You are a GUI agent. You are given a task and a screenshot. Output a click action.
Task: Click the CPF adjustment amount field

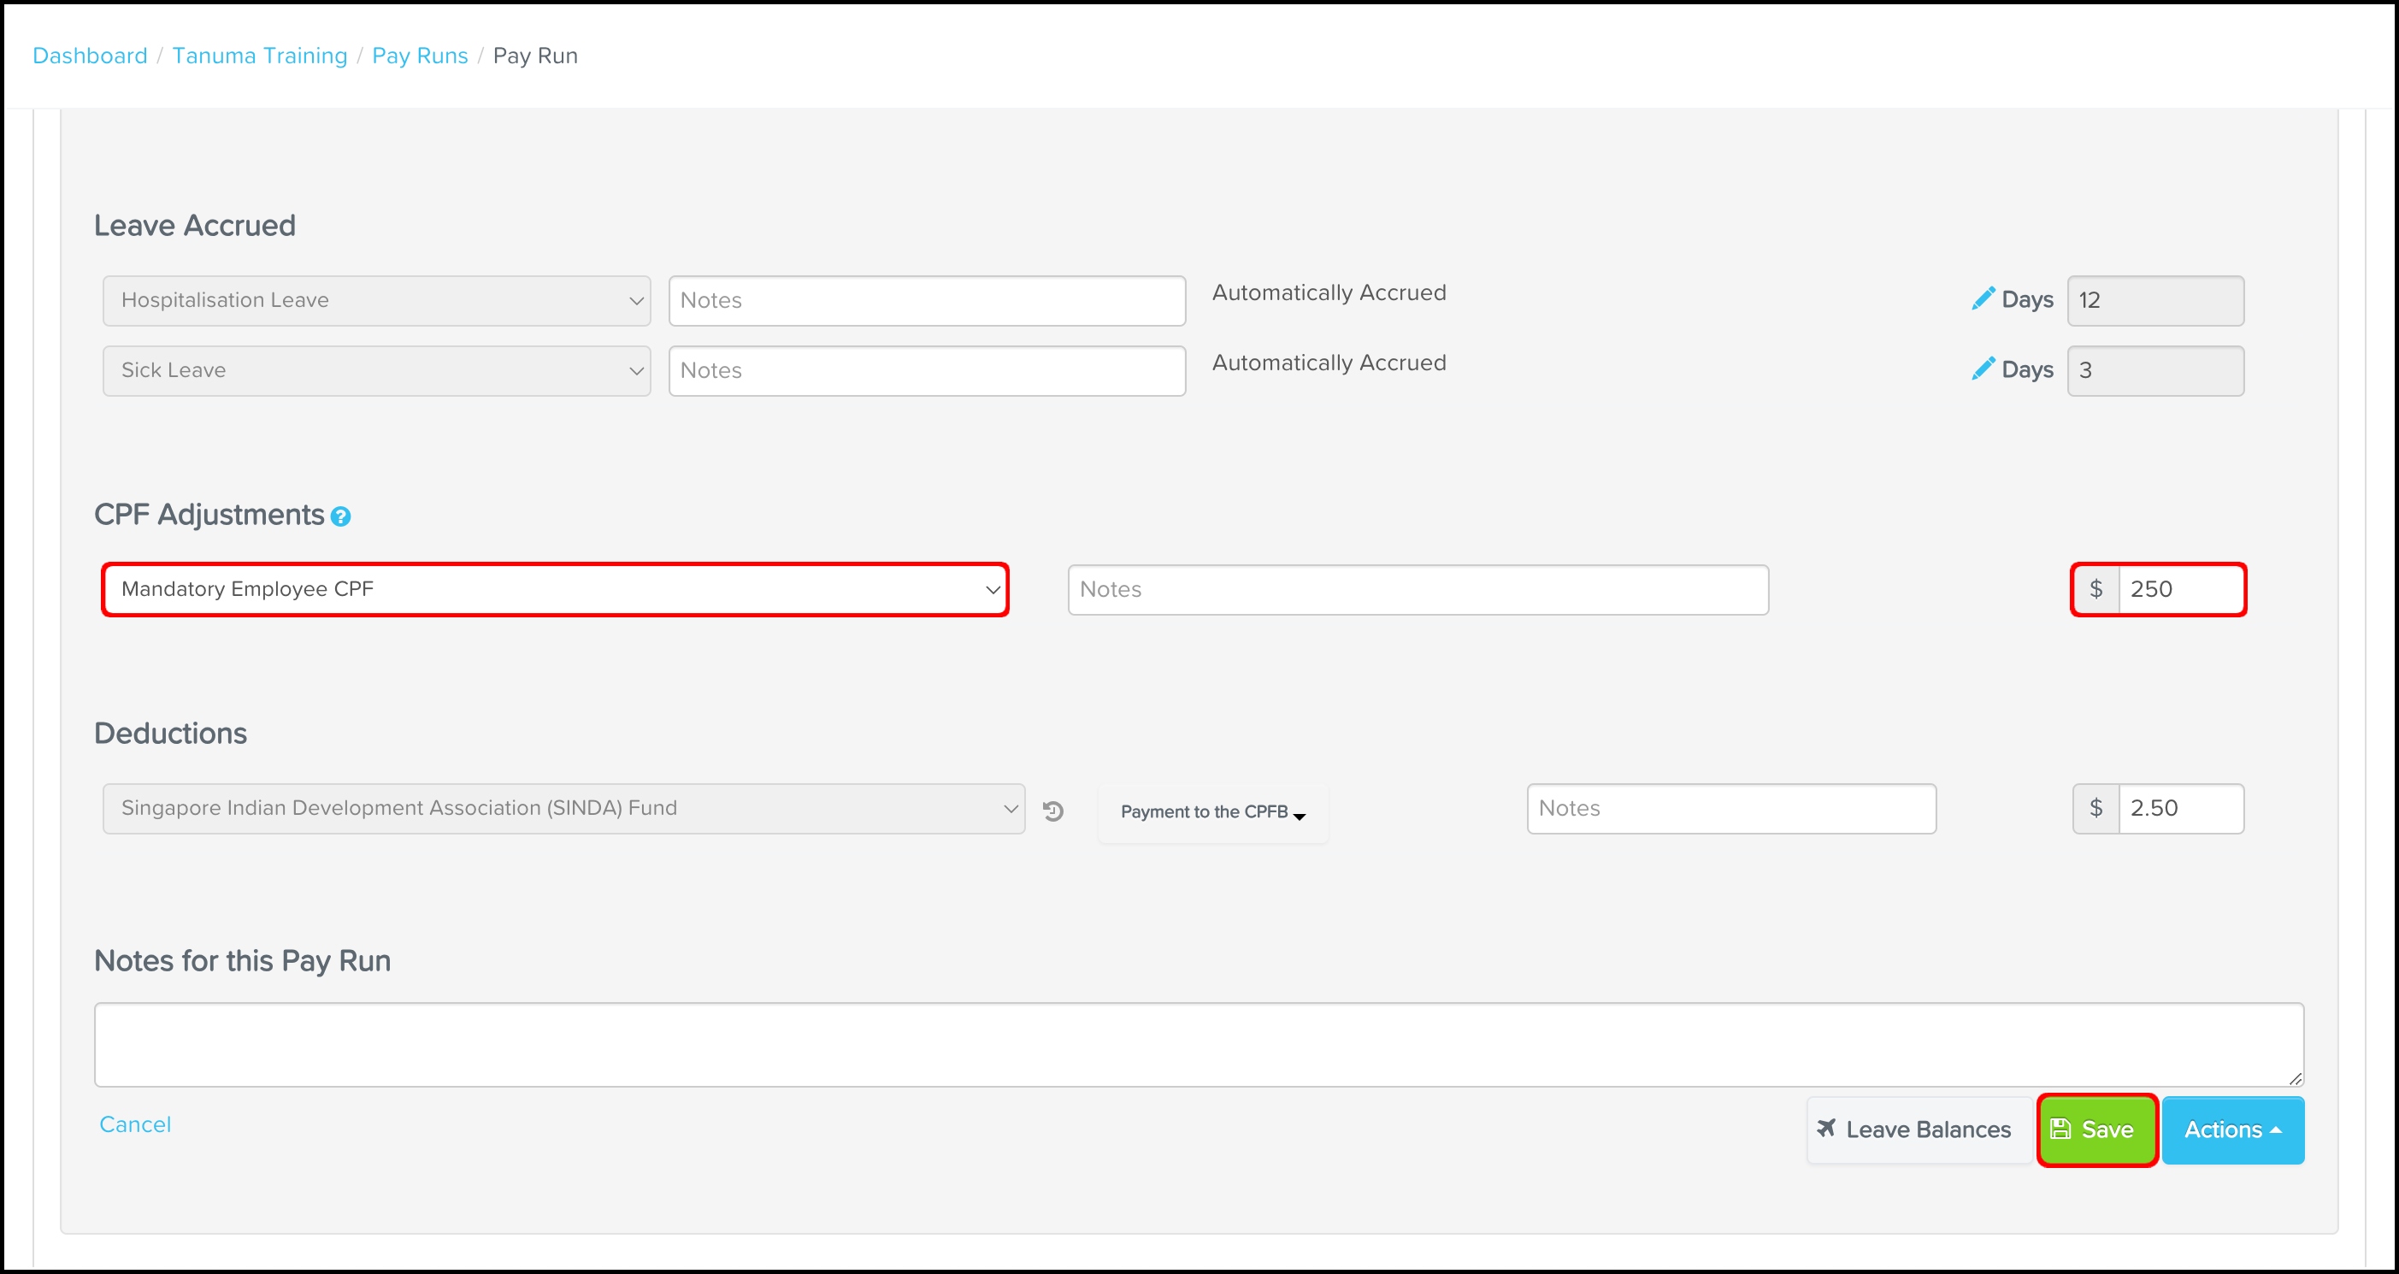coord(2179,589)
